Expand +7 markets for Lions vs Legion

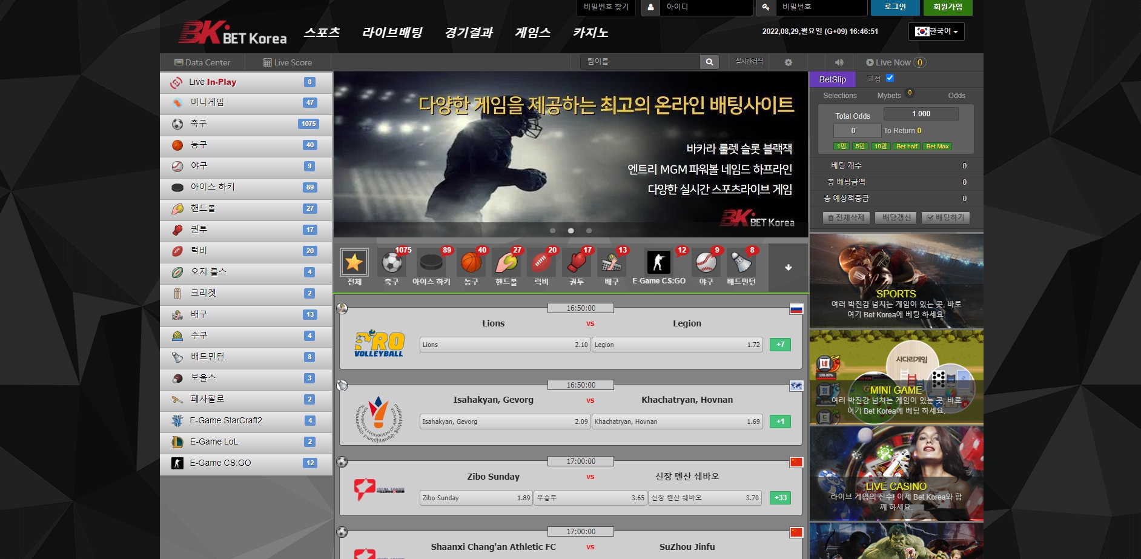[781, 345]
